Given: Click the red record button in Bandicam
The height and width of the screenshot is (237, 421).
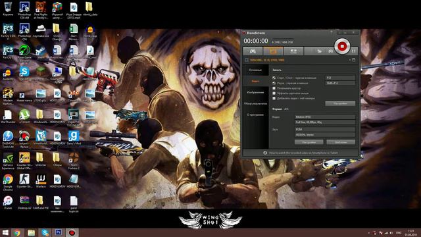Looking at the screenshot, I should (x=342, y=46).
